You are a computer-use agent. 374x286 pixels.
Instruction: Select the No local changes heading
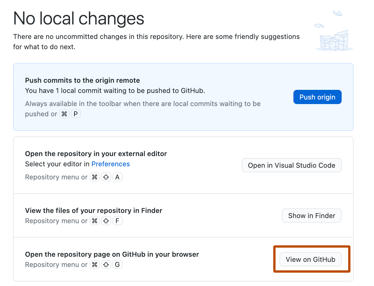click(79, 18)
